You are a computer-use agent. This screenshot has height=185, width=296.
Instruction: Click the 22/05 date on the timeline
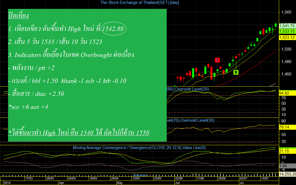158,178
